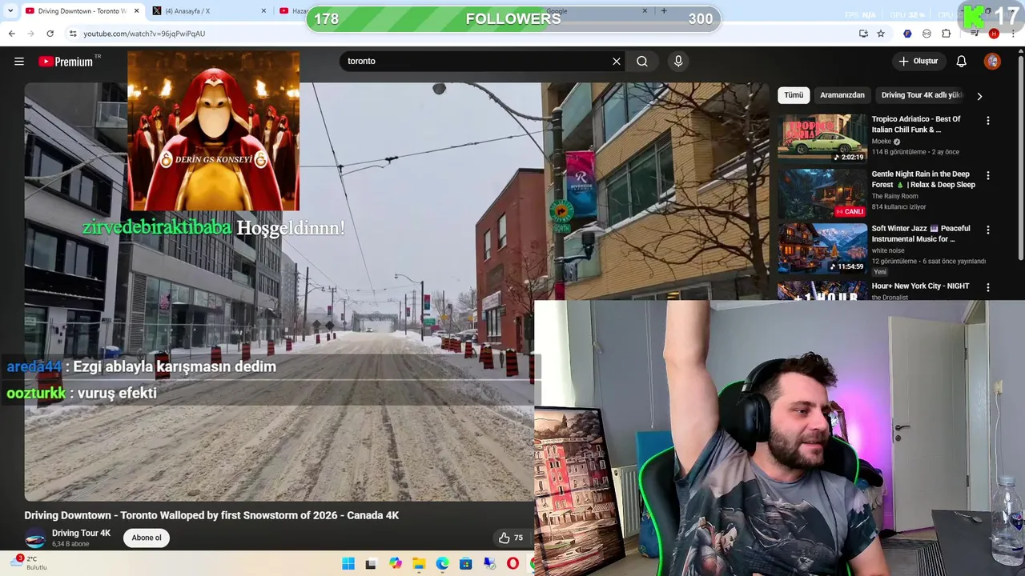Launch Copilot from the taskbar
1025x576 pixels.
tap(396, 564)
